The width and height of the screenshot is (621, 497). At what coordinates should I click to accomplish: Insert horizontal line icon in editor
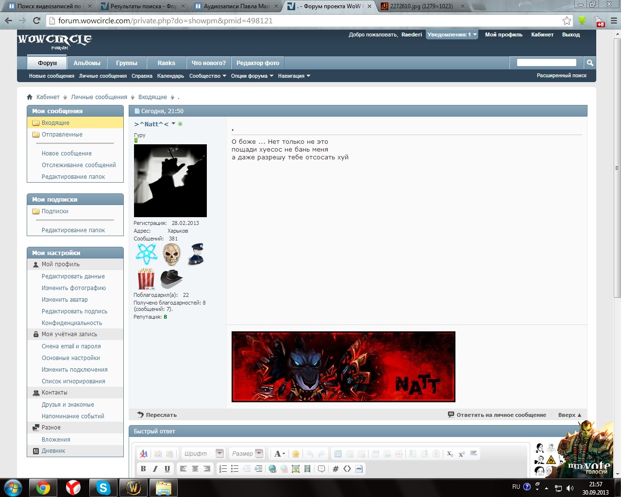coord(474,454)
